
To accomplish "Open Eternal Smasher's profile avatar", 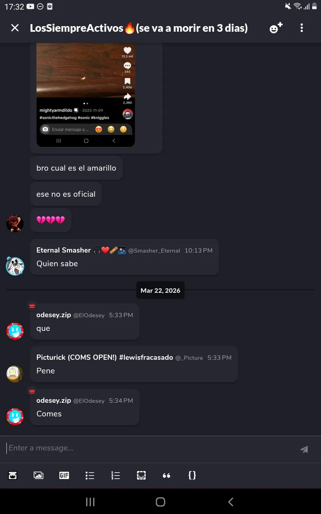I will (x=15, y=266).
